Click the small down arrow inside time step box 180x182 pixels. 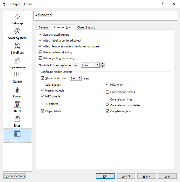point(97,66)
